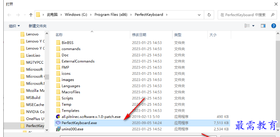Go up one folder level
The width and height of the screenshot is (280, 137).
coord(31,15)
